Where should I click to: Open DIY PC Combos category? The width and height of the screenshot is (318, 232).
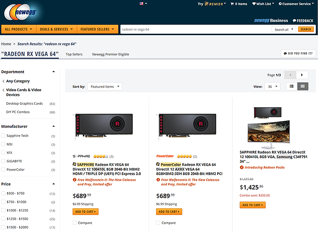click(x=18, y=112)
